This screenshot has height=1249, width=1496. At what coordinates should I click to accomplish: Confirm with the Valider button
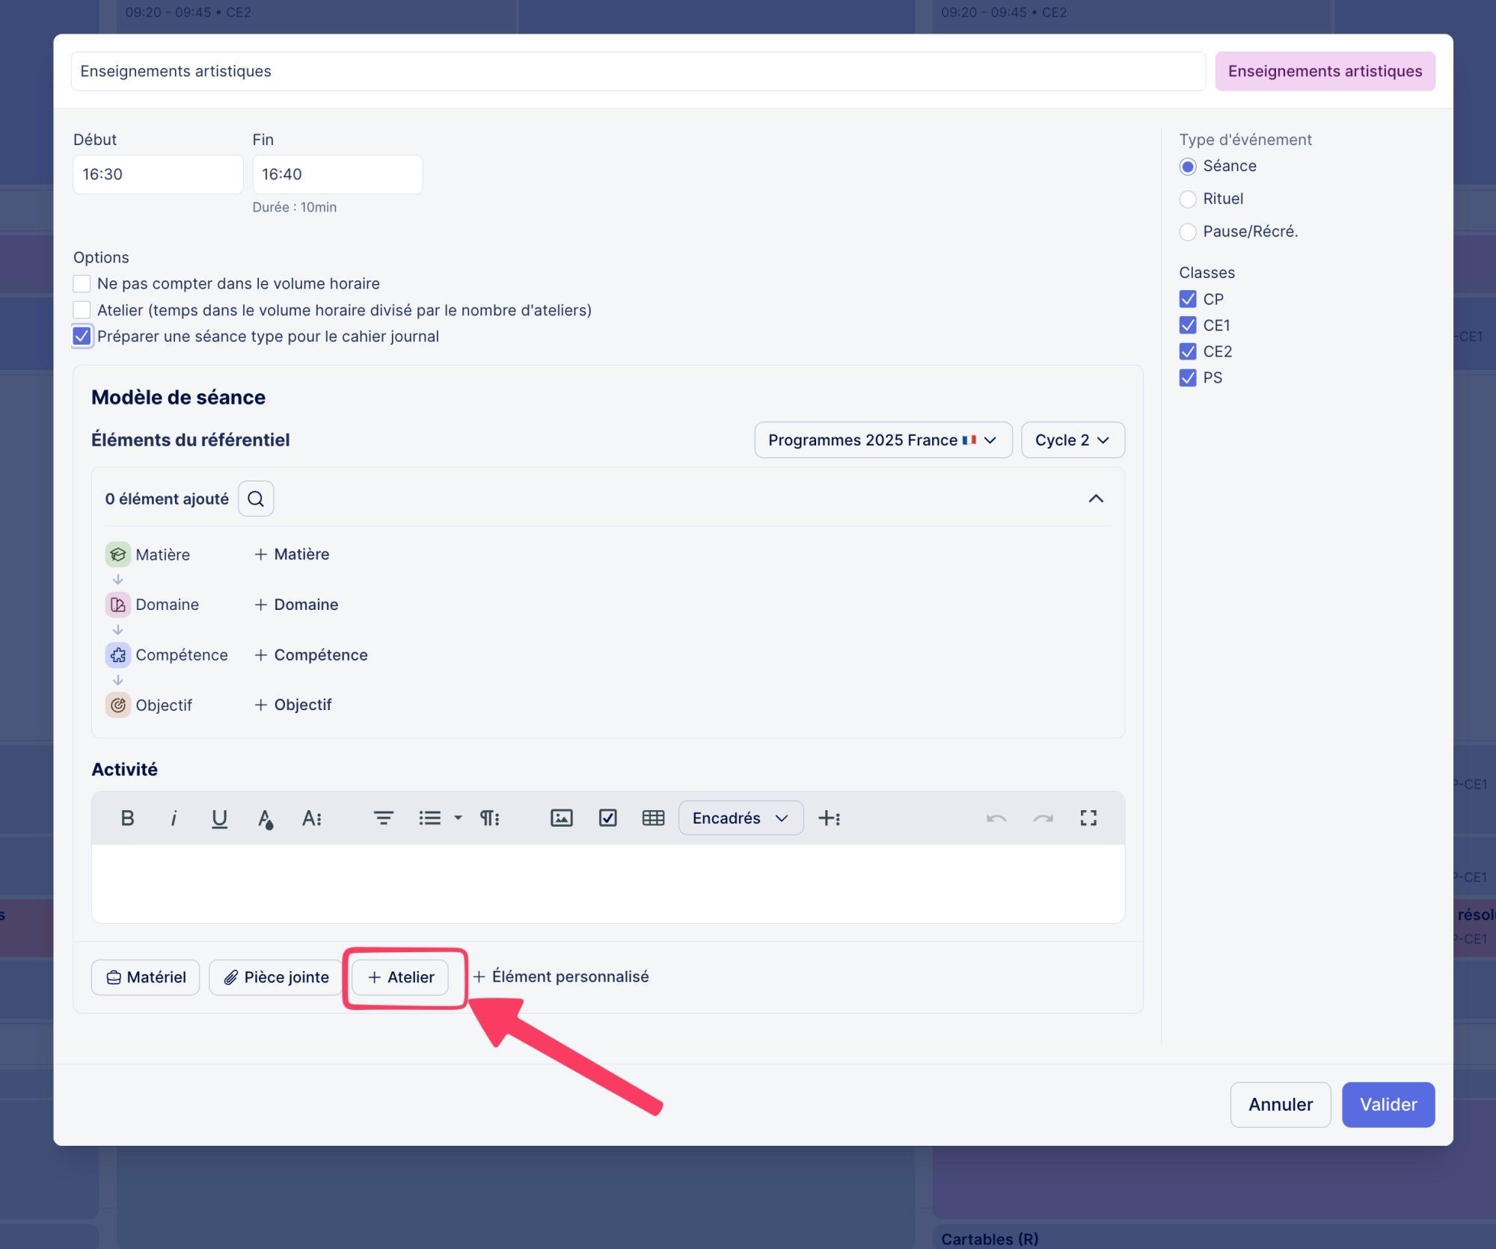coord(1388,1105)
